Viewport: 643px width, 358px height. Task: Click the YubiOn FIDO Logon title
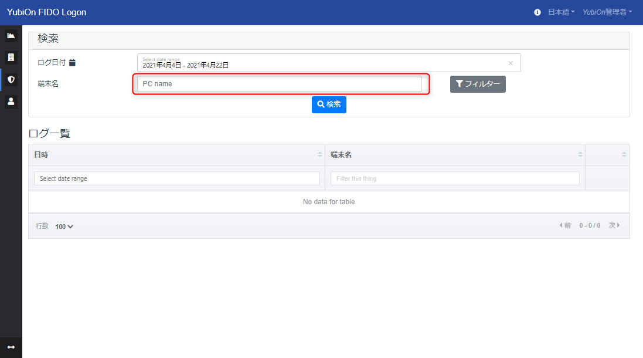pyautogui.click(x=47, y=12)
